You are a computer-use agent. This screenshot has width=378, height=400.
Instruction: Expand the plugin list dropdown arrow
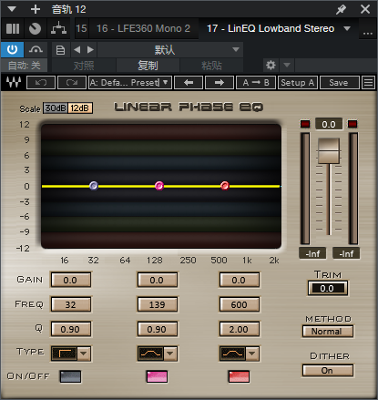click(347, 28)
